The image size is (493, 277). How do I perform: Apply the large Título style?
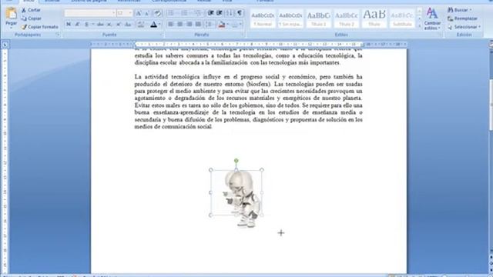374,18
